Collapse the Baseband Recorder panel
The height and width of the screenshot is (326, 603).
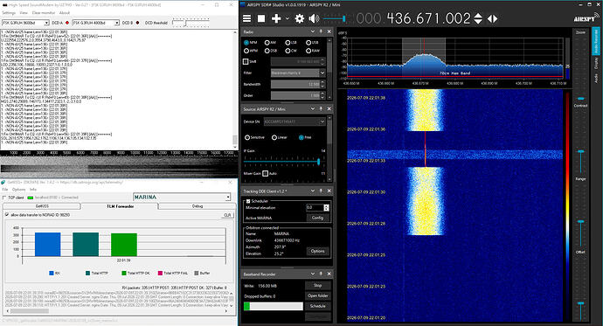312,274
